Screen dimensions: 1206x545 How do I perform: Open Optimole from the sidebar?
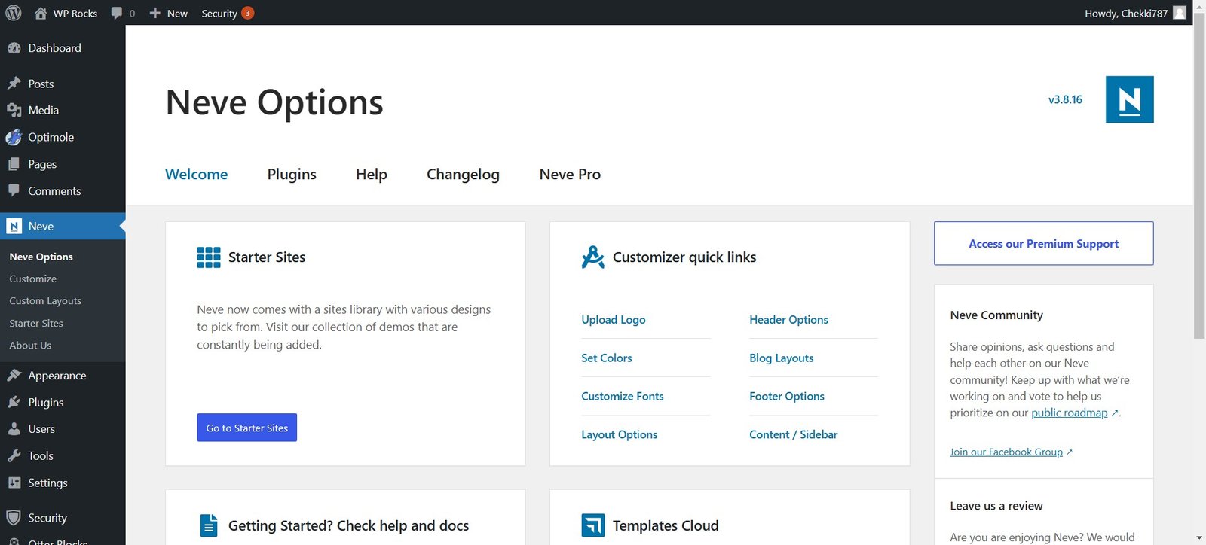51,137
